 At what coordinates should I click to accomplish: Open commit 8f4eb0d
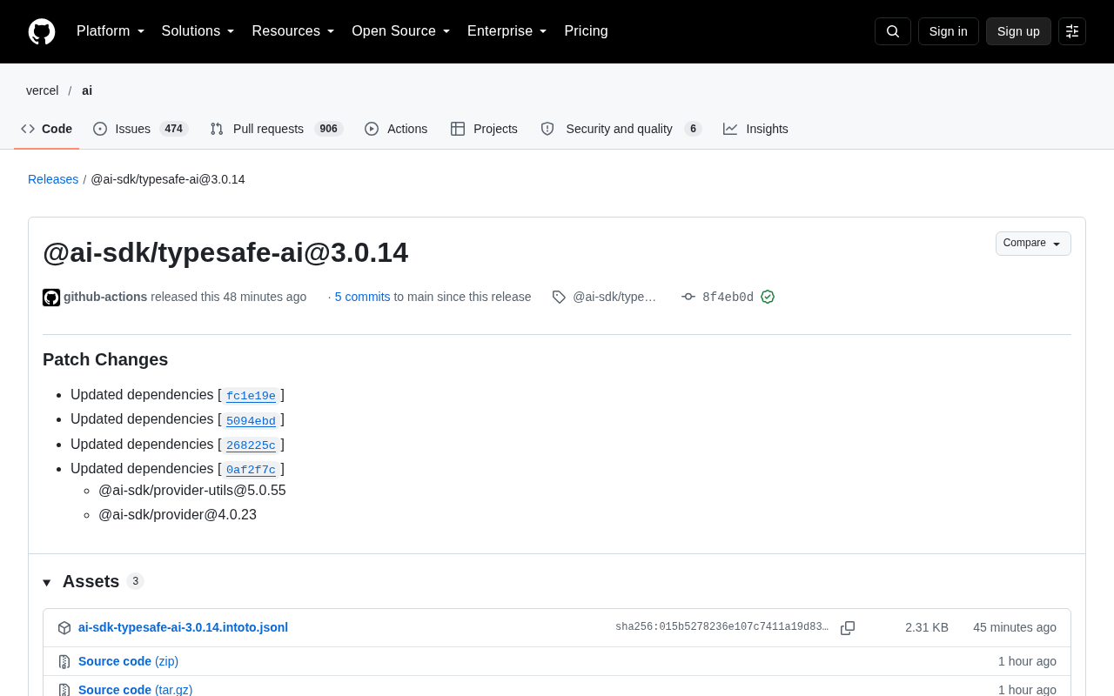point(728,297)
